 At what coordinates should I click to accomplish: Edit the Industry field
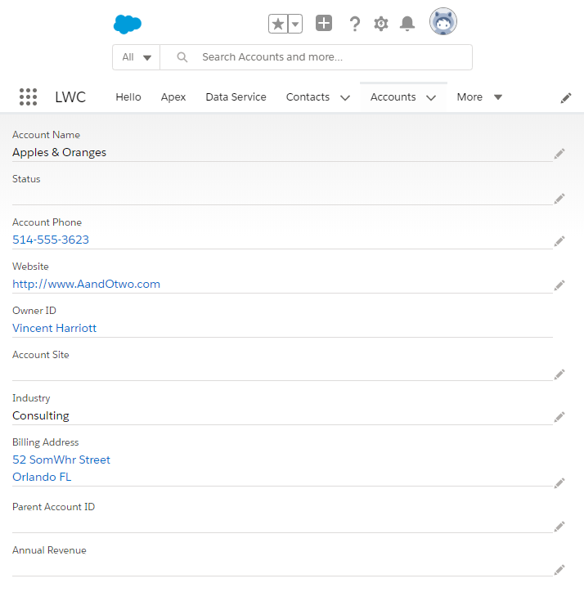(x=559, y=417)
